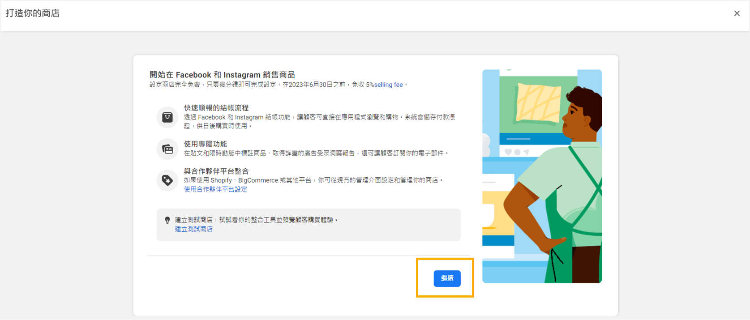Close the 打造你的商店 dialog
The image size is (750, 320).
pyautogui.click(x=737, y=13)
